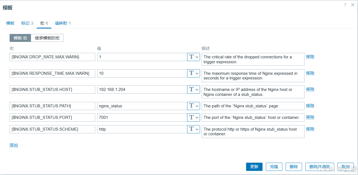Click the 删除 delete button
The image size is (358, 175).
click(x=294, y=167)
